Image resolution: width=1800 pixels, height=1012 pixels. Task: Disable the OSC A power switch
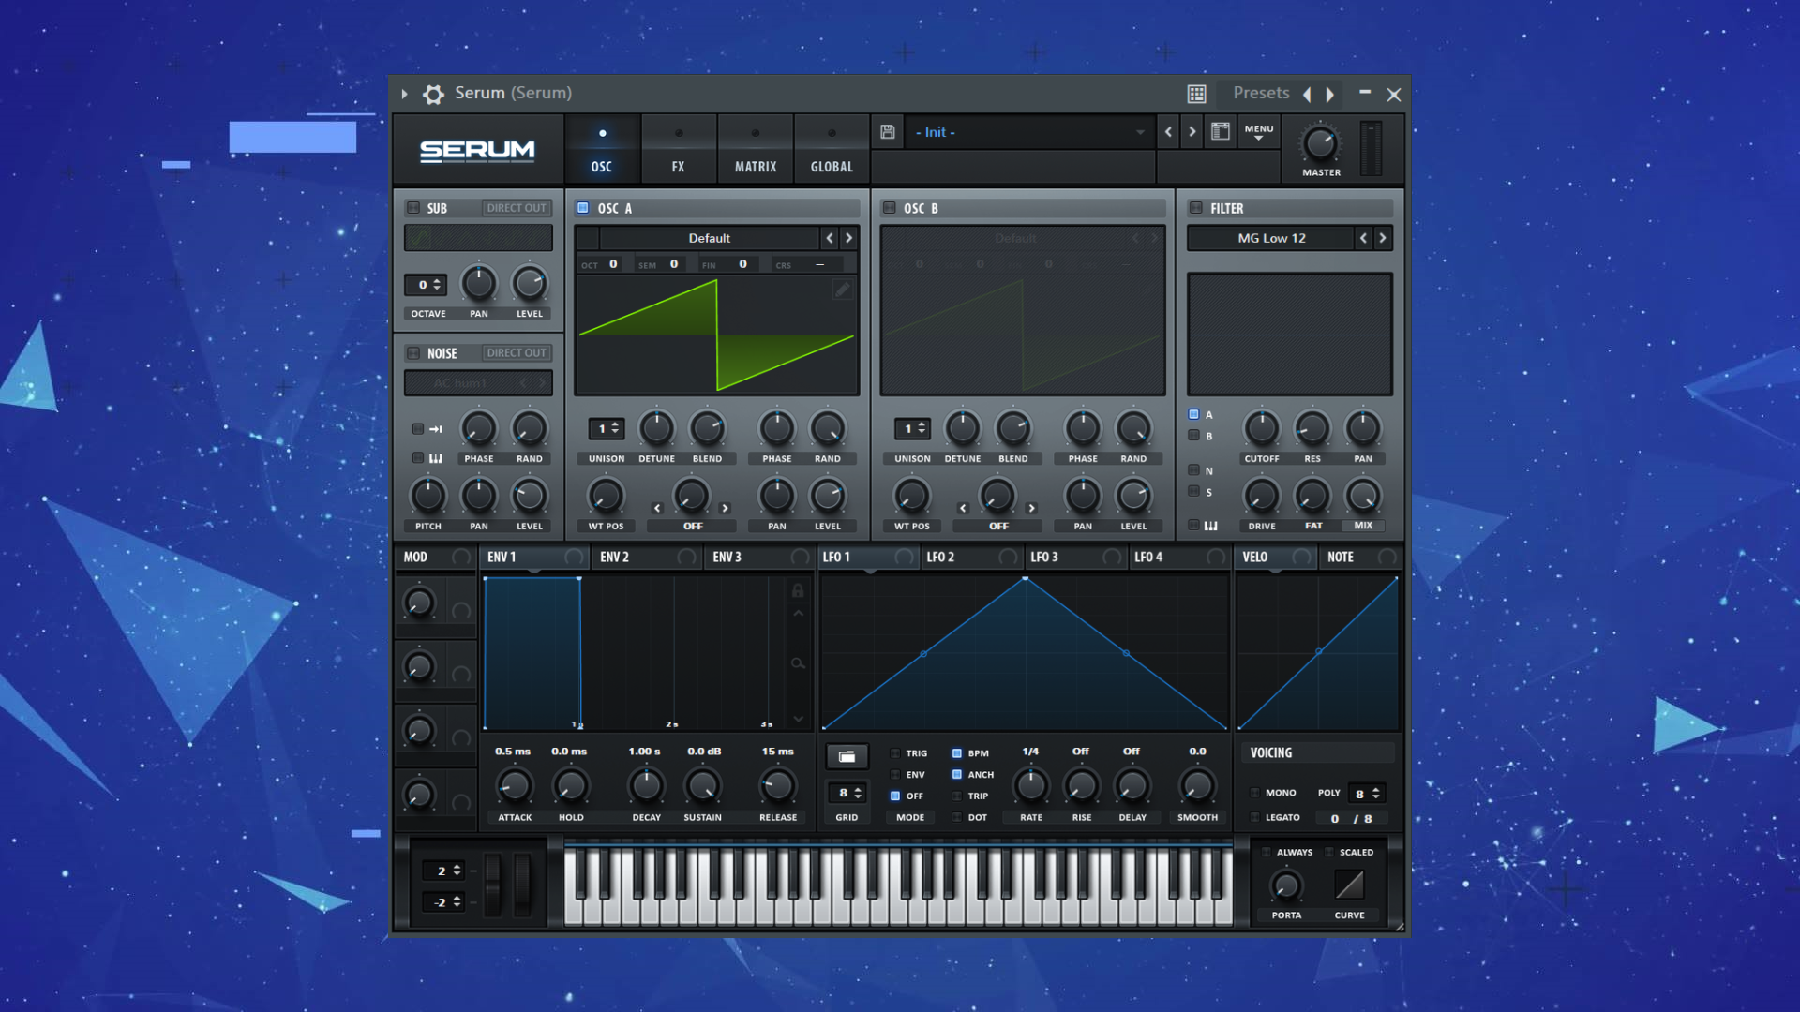583,208
